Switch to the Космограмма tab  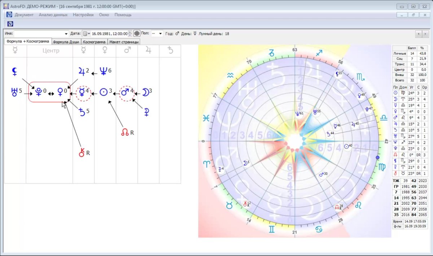pyautogui.click(x=94, y=42)
